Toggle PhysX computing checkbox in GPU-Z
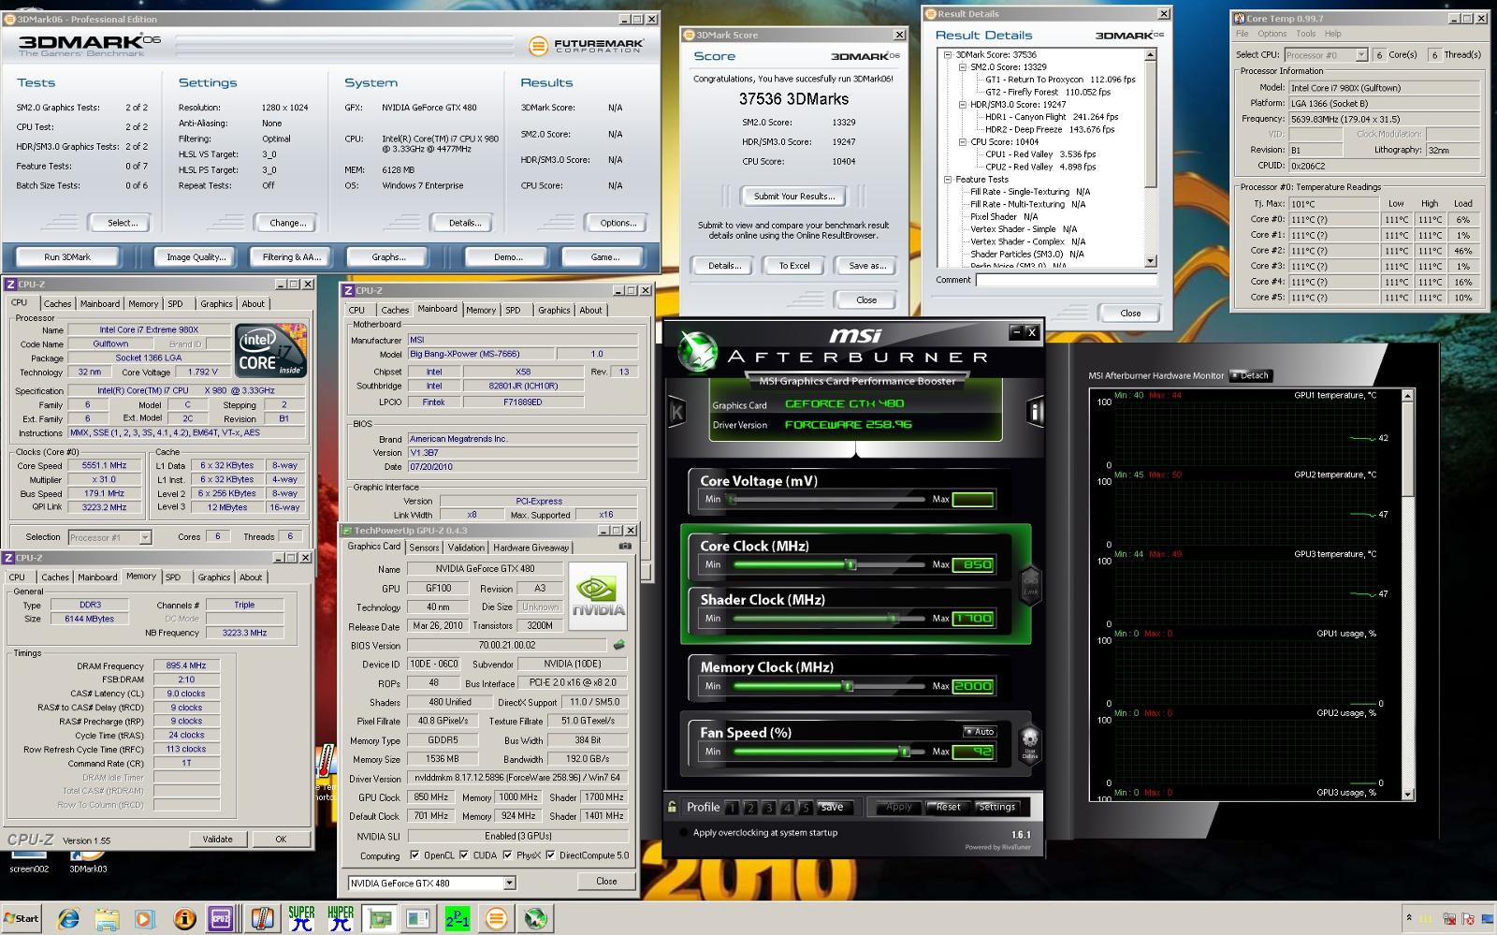Viewport: 1497px width, 935px height. (507, 855)
